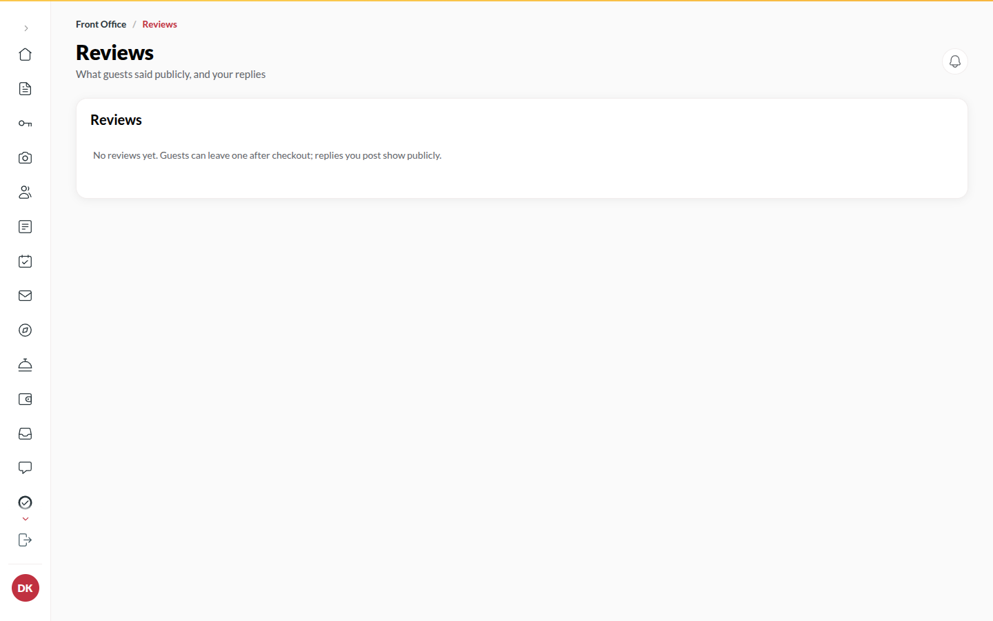This screenshot has width=993, height=621.
Task: Click the red down chevron in sidebar
Action: (26, 519)
